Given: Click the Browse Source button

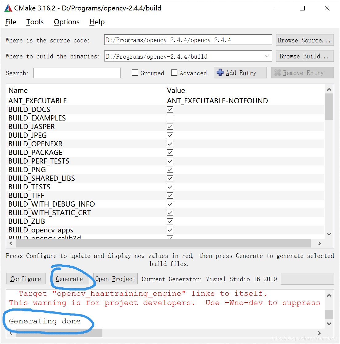Looking at the screenshot, I should tap(305, 40).
